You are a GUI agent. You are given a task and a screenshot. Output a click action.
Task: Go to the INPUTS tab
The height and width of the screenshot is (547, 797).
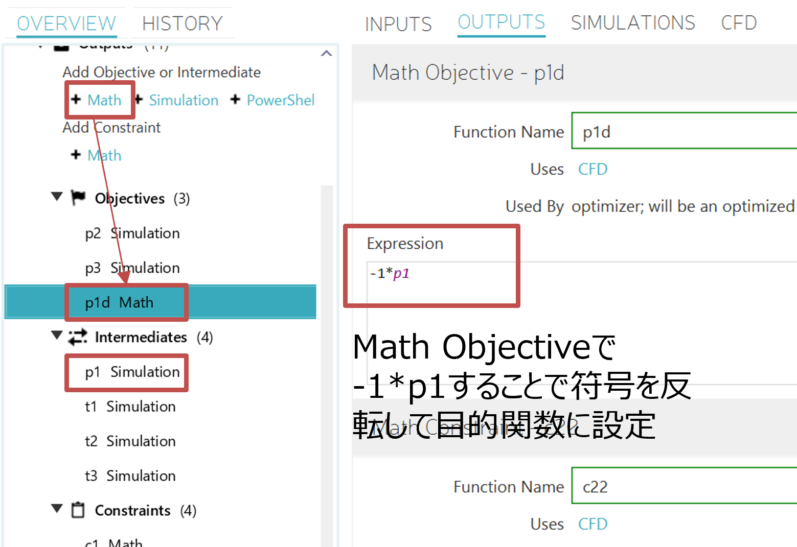398,24
